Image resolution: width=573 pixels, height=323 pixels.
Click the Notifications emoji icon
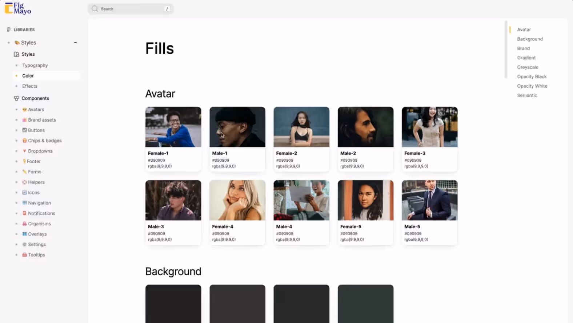(x=24, y=213)
